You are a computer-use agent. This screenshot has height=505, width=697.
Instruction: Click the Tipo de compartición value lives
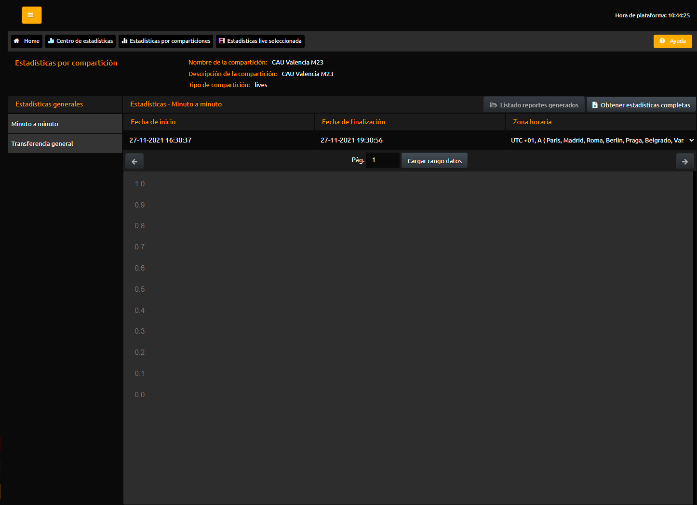[261, 85]
